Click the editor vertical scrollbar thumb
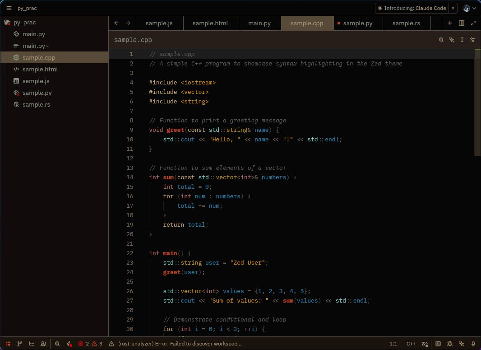The height and width of the screenshot is (350, 481). tap(477, 103)
